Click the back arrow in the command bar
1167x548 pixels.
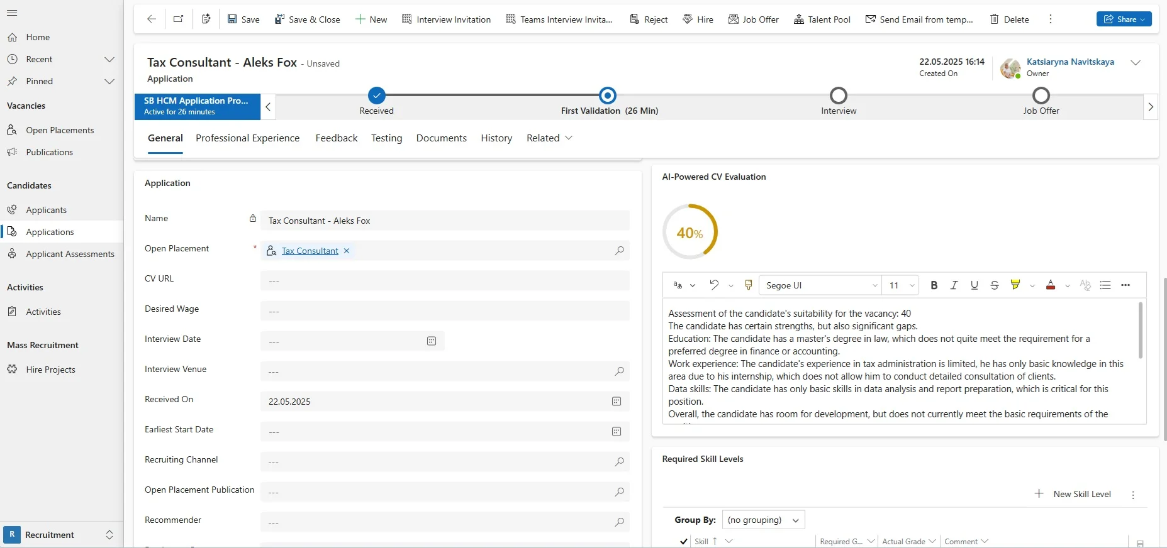click(152, 19)
